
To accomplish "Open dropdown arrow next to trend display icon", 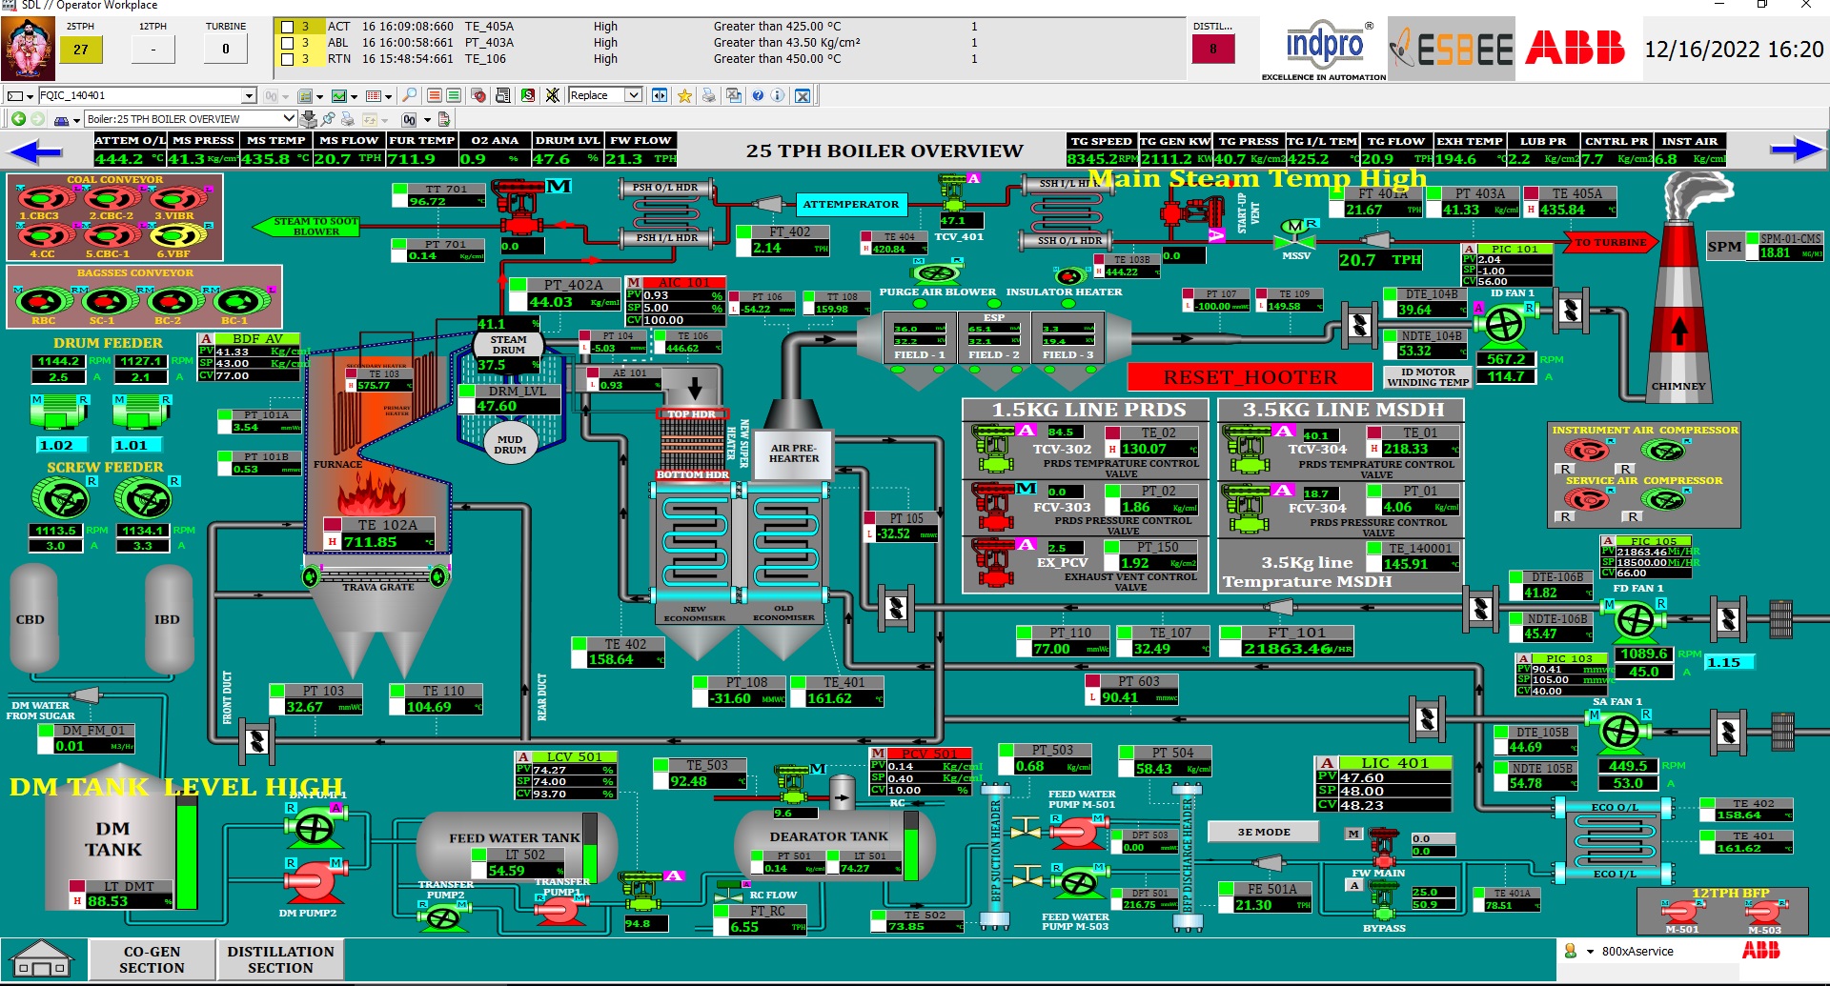I will click(355, 96).
